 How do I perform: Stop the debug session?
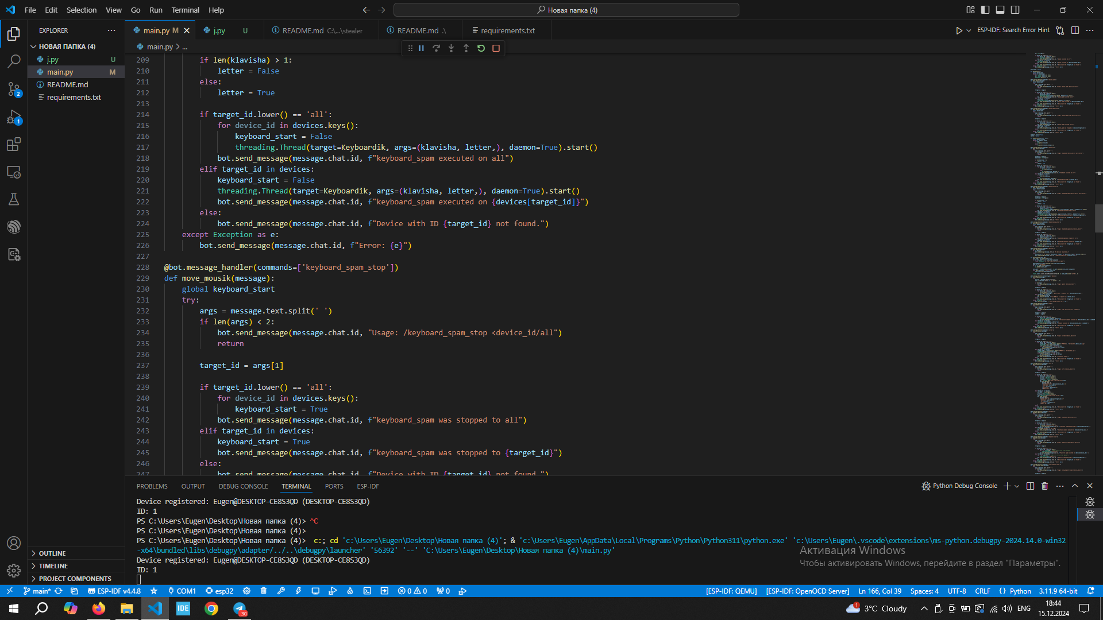(496, 48)
